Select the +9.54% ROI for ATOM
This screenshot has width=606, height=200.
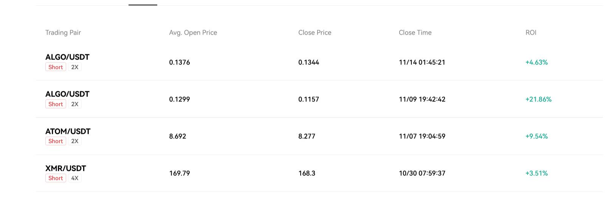click(x=536, y=136)
